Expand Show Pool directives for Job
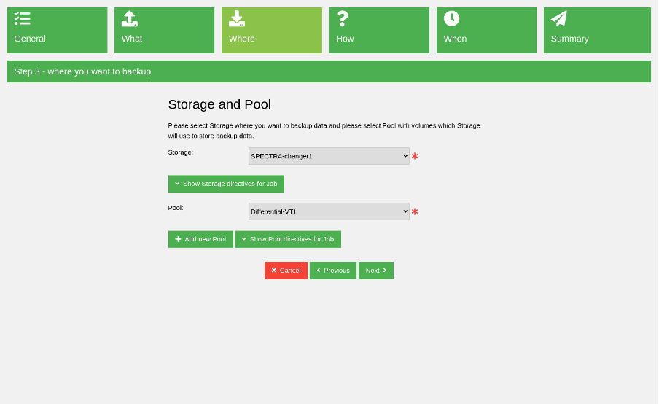Image resolution: width=659 pixels, height=404 pixels. pyautogui.click(x=288, y=239)
